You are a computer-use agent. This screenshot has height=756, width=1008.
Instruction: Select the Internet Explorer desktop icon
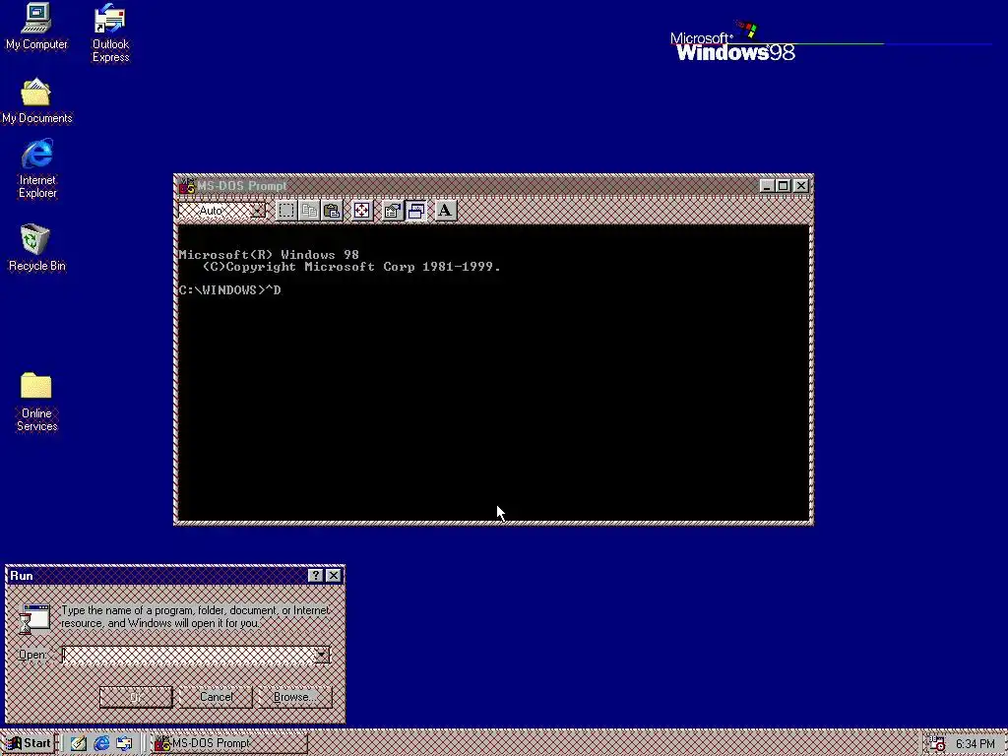[37, 169]
